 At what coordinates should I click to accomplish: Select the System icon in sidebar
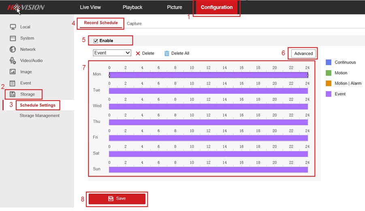click(x=13, y=38)
